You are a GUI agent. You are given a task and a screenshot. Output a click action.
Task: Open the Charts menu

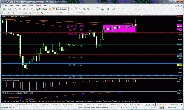coord(24,5)
